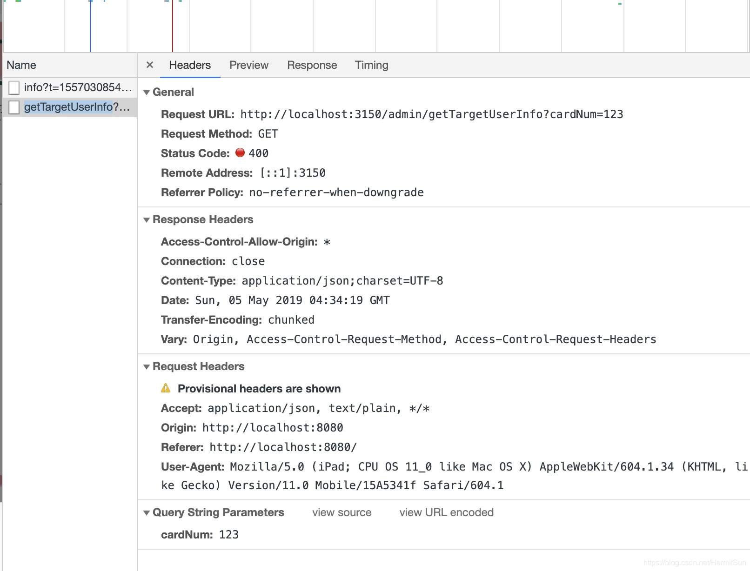
Task: Collapse the Query String Parameters section
Action: pos(147,513)
